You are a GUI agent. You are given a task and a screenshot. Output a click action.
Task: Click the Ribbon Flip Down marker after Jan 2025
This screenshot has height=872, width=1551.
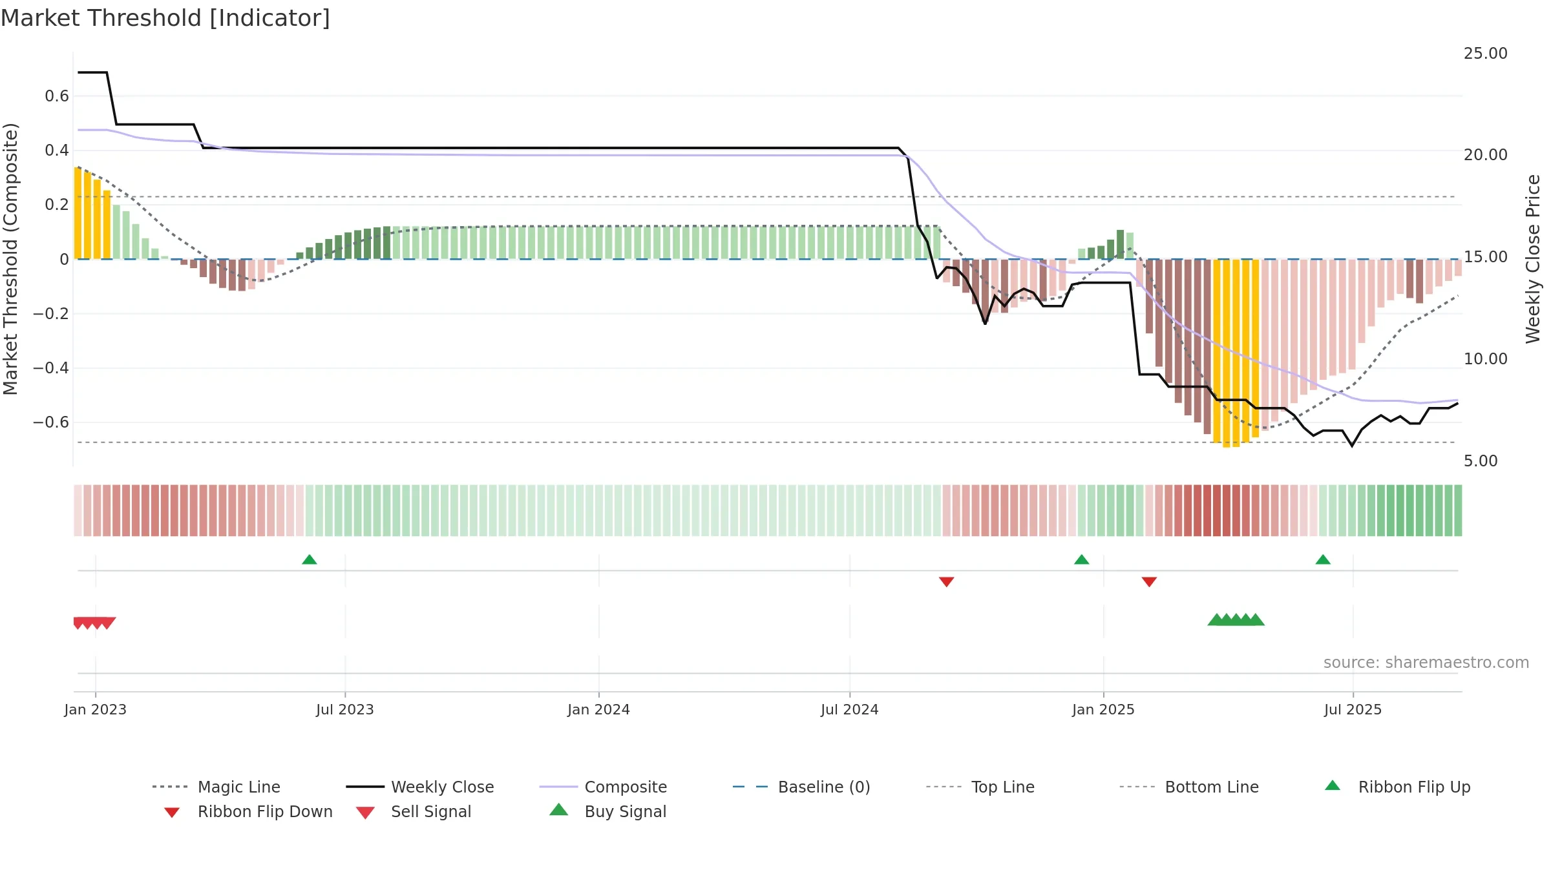(x=1149, y=582)
